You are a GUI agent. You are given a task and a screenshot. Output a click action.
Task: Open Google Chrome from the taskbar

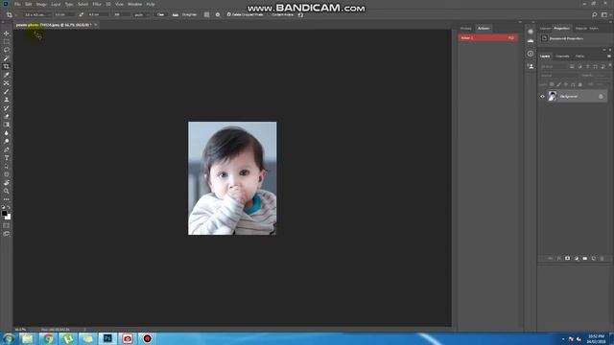click(48, 338)
